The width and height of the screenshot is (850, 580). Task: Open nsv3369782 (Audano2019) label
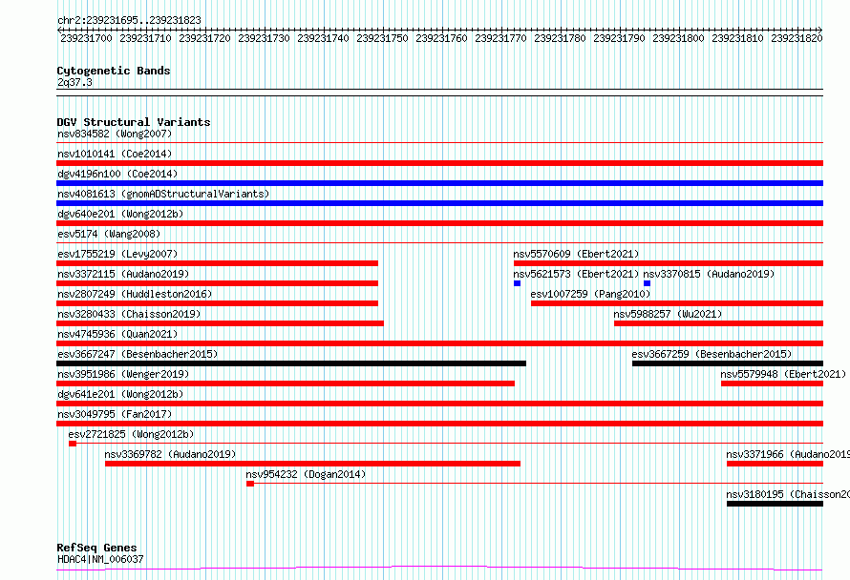(x=170, y=454)
